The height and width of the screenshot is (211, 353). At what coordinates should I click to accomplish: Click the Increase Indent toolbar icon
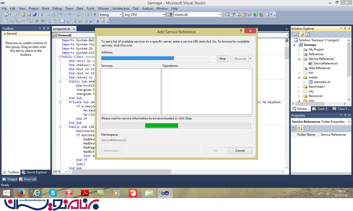(42, 21)
